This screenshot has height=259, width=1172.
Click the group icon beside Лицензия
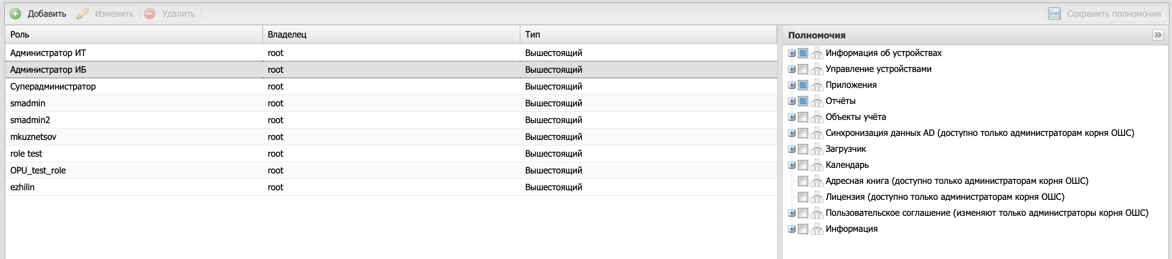pyautogui.click(x=817, y=197)
